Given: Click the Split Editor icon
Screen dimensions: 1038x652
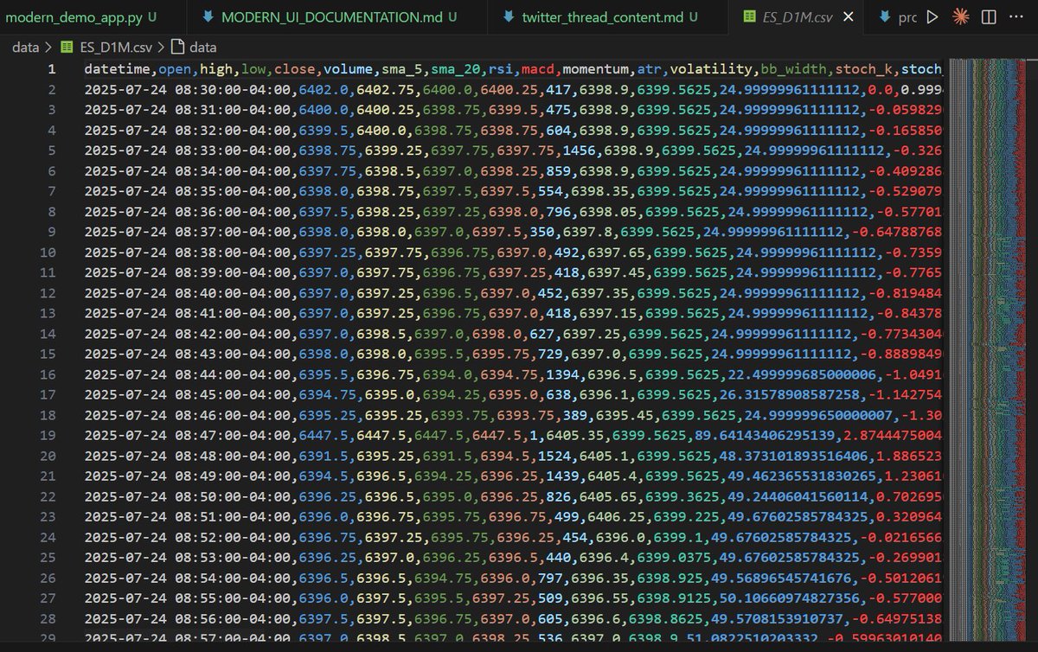Looking at the screenshot, I should tap(990, 16).
